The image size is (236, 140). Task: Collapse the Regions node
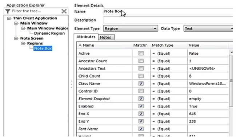click(23, 43)
